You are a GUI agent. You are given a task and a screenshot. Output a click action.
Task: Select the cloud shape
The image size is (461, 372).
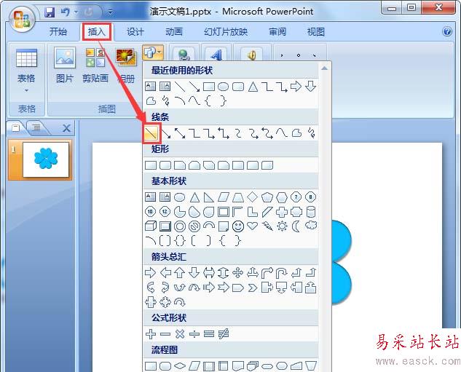[x=311, y=226]
